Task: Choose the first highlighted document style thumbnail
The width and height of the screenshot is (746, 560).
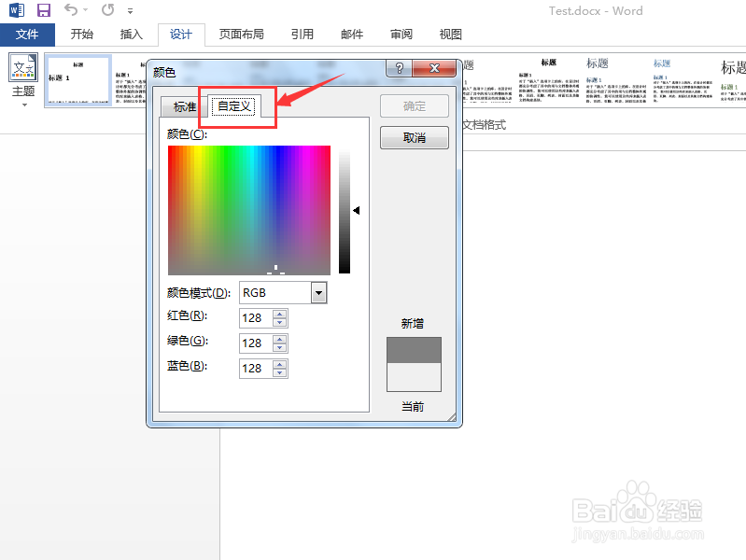Action: click(x=78, y=80)
